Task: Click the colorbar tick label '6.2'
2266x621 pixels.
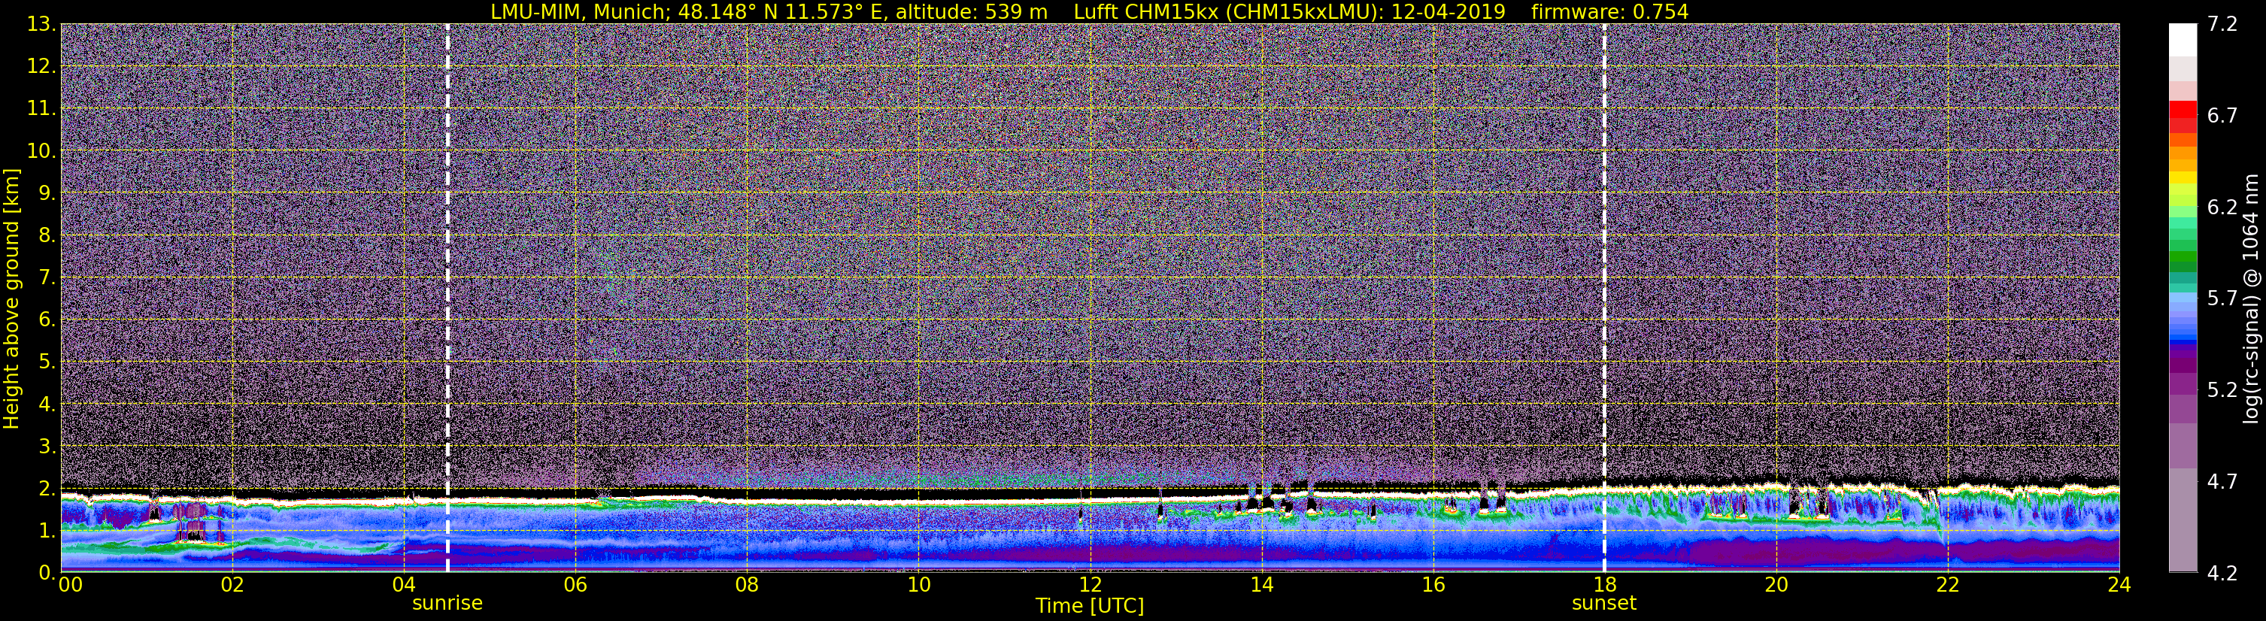Action: (x=2222, y=207)
